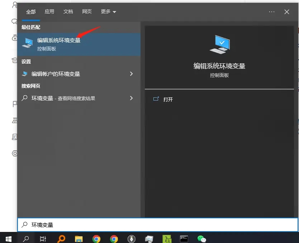This screenshot has width=299, height=243.
Task: Click 打开 to launch 编辑系统环境变量
Action: tap(167, 99)
